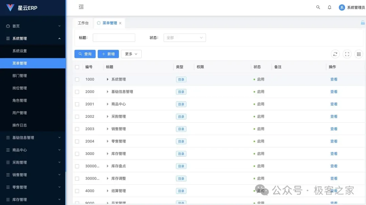Toggle fullscreen view of the table

point(347,54)
